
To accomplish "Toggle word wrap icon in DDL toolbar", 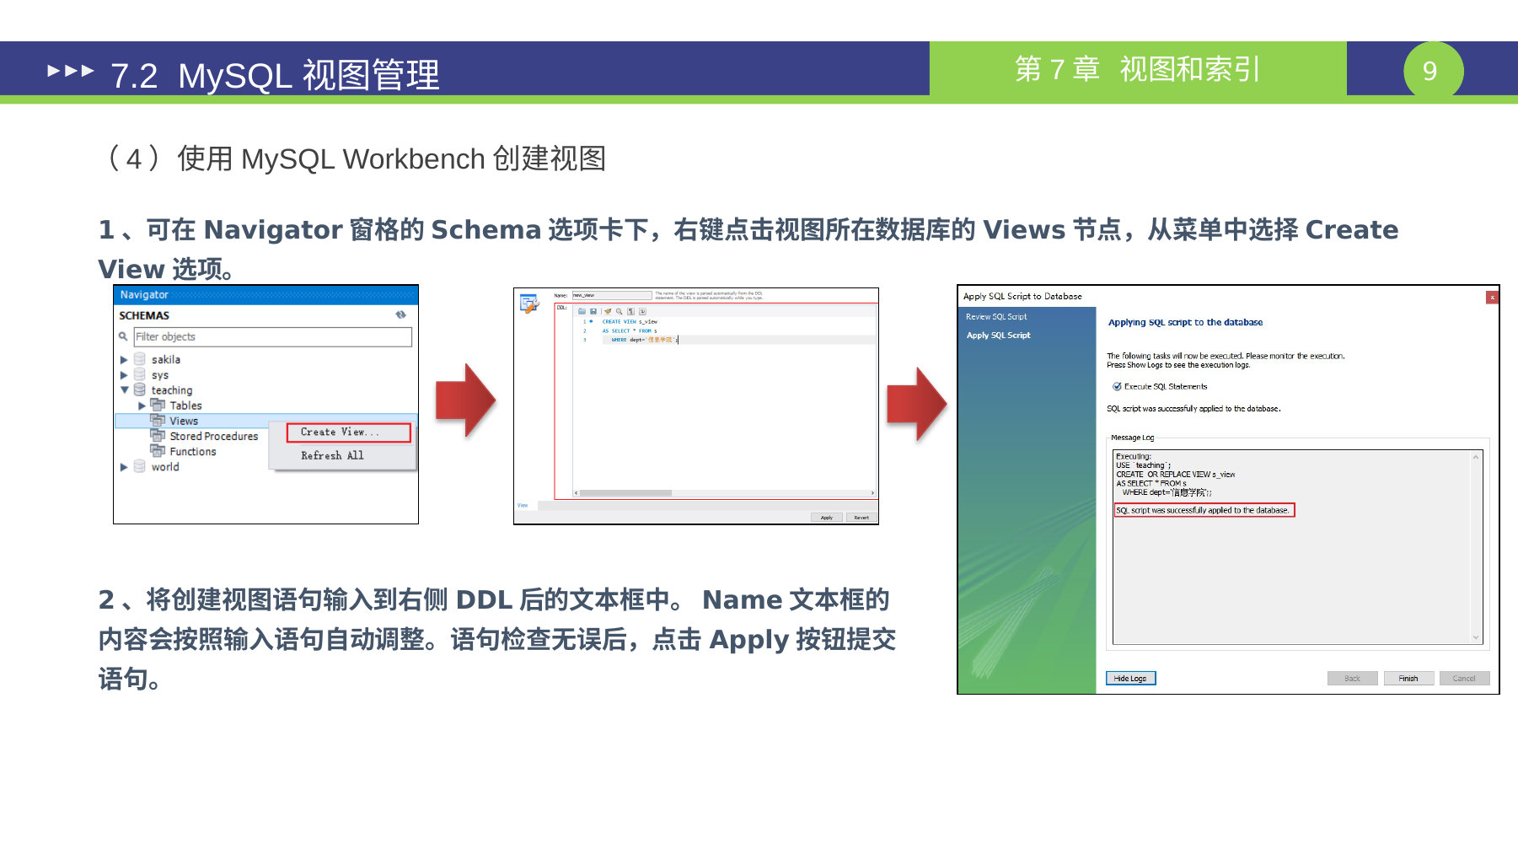I will point(642,311).
